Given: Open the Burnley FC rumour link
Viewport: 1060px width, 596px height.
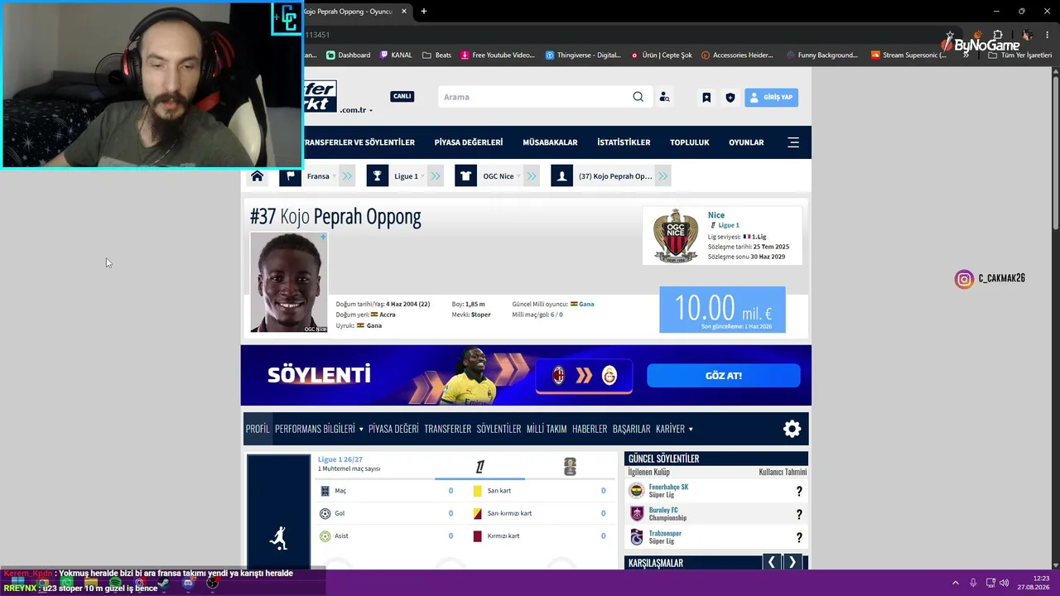Looking at the screenshot, I should pos(663,510).
